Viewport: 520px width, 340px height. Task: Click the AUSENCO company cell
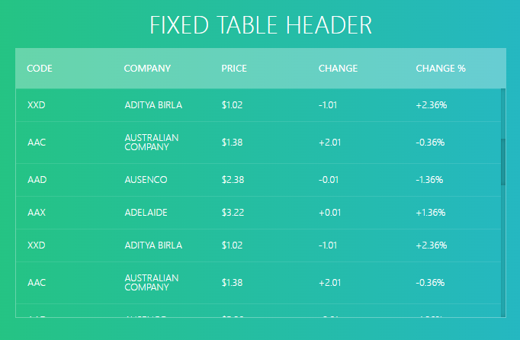146,180
